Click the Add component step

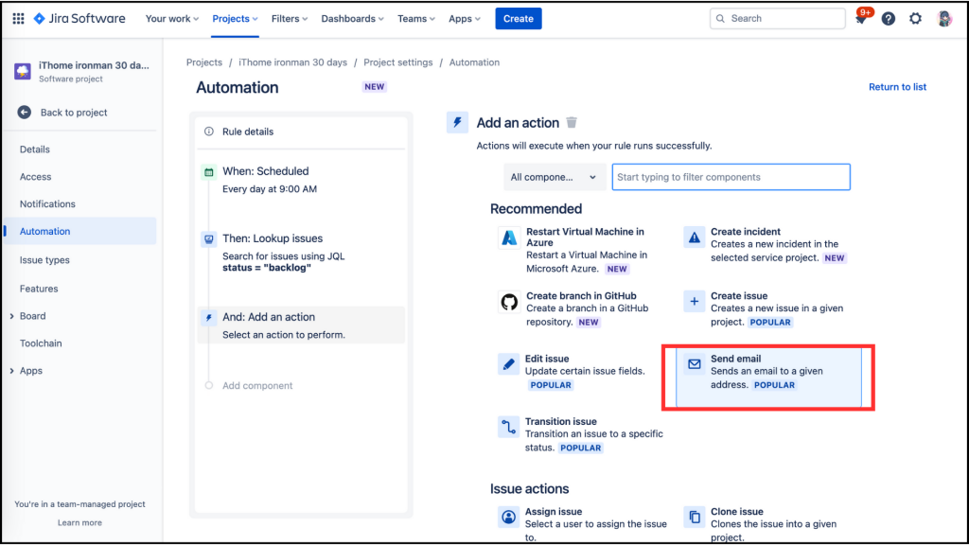pyautogui.click(x=257, y=386)
